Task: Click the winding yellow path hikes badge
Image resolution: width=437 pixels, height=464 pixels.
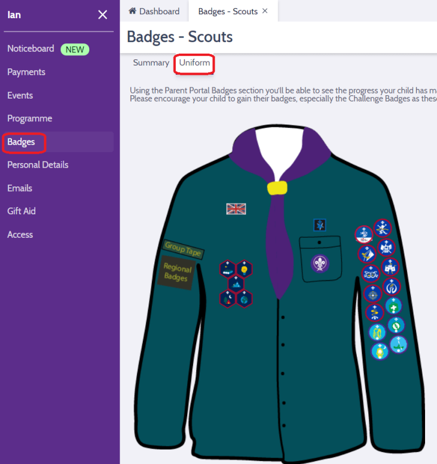Action: pos(374,312)
